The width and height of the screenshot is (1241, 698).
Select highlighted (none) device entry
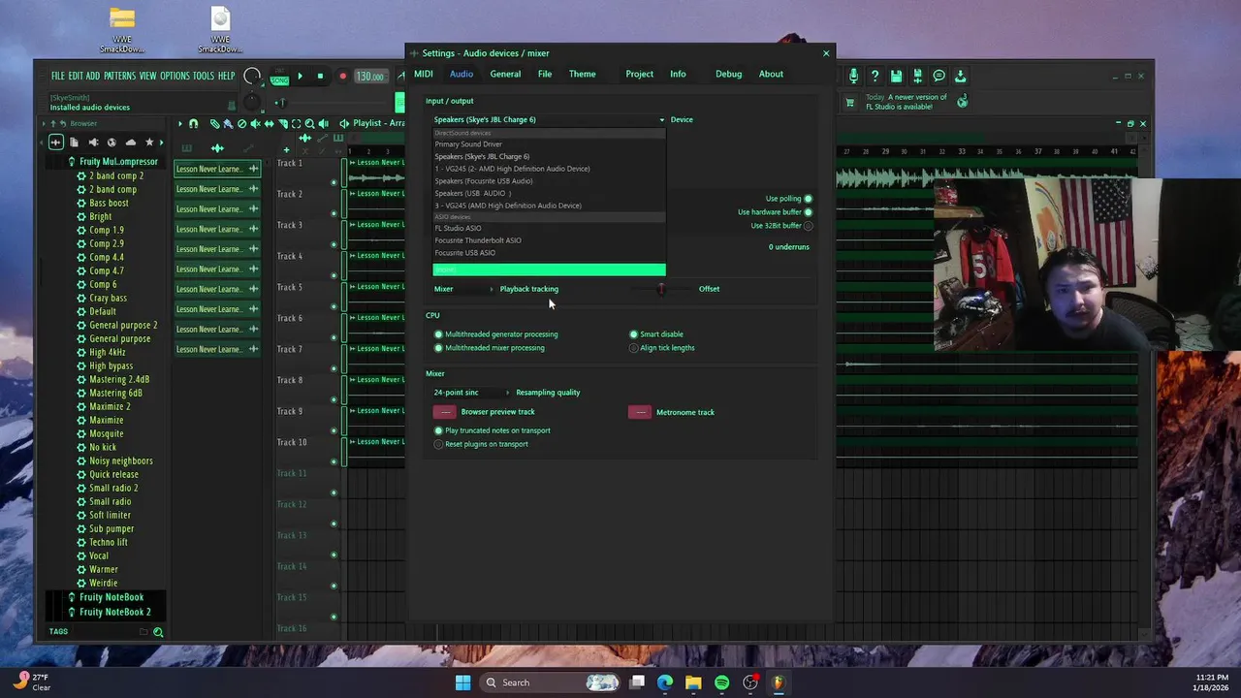point(549,270)
